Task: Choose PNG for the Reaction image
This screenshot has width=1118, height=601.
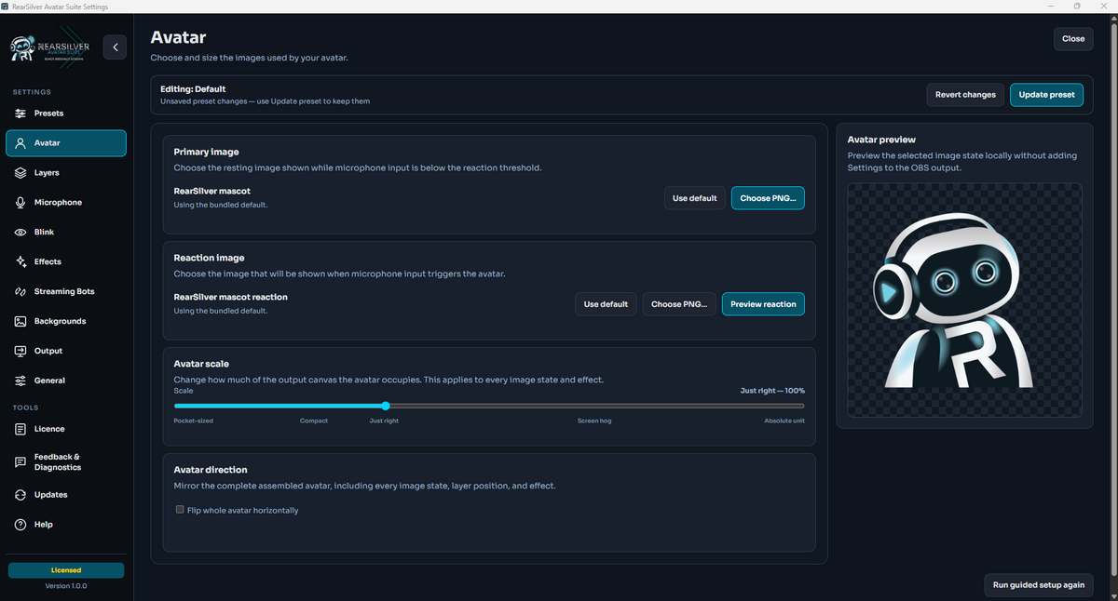Action: (x=679, y=304)
